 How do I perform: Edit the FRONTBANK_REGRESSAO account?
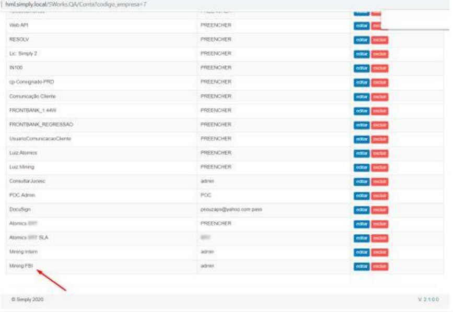click(362, 125)
